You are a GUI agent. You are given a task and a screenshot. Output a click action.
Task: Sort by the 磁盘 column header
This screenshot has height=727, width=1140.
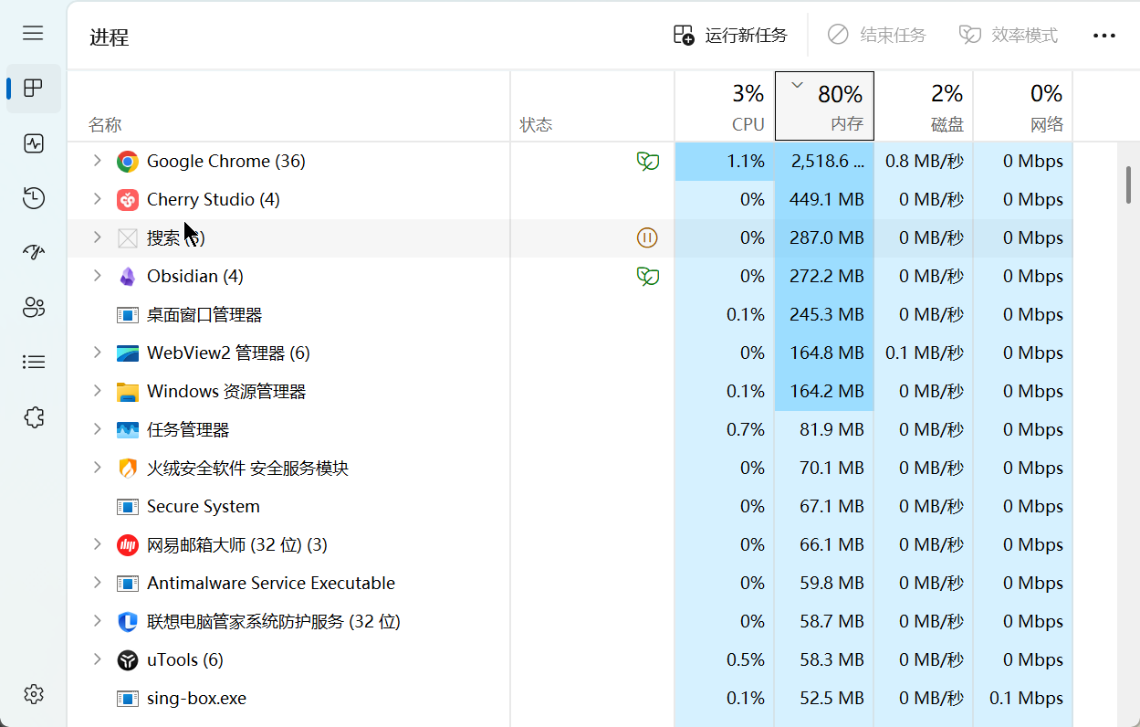924,106
